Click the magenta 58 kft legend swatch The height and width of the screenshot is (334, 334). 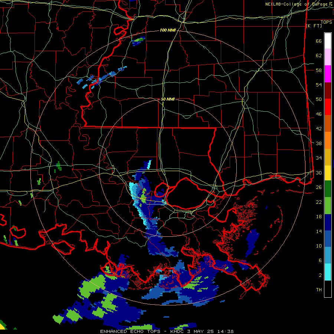(328, 74)
